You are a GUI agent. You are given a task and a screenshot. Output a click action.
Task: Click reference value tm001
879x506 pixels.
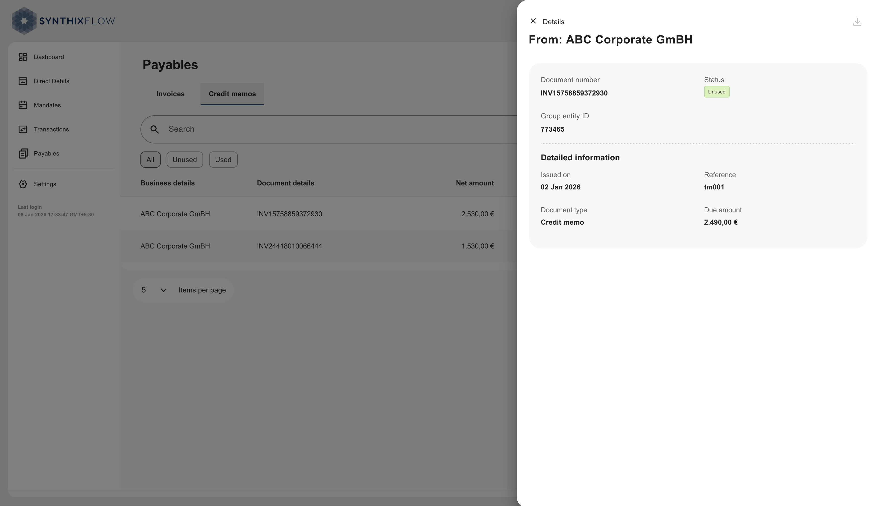714,187
